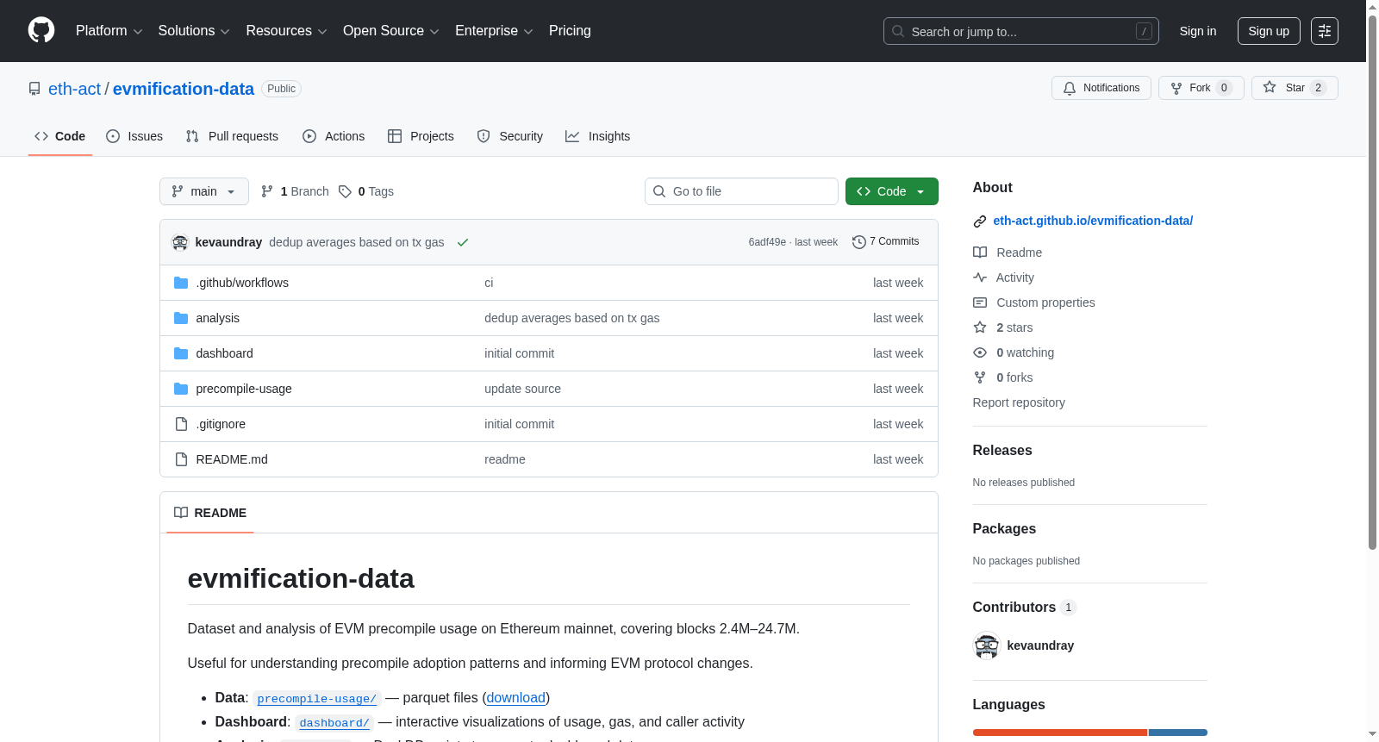
Task: Open the dashboard/ code link in README
Action: (334, 723)
